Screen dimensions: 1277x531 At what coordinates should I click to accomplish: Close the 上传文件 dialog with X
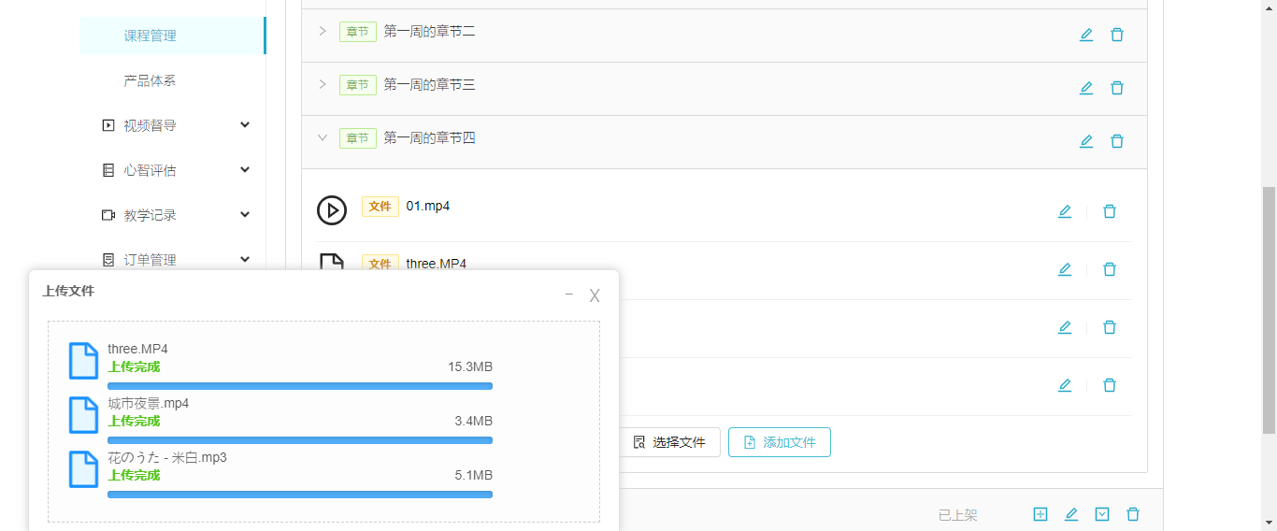pyautogui.click(x=595, y=295)
